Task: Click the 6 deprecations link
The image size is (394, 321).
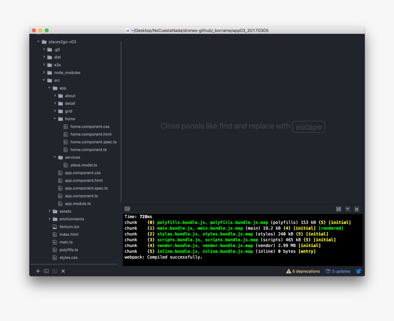Action: tap(305, 271)
